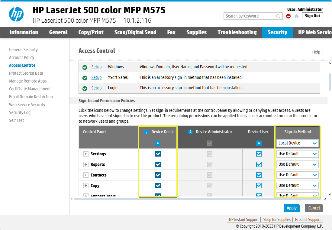Open the Local Device sign-in method dropdown
Screen dimensions: 332x230
pos(297,143)
